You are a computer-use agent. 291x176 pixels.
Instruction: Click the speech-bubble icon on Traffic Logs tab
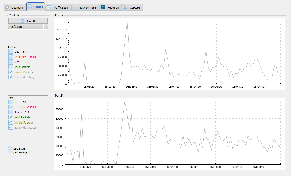50,7
